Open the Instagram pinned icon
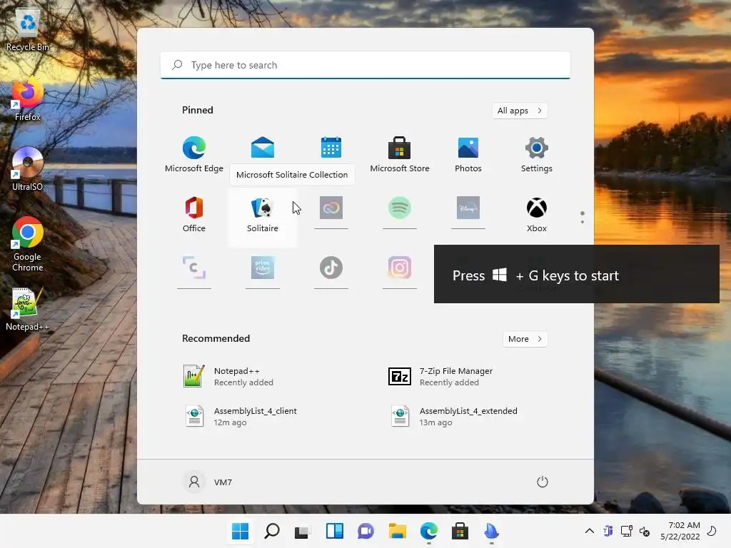731x548 pixels. click(x=400, y=268)
